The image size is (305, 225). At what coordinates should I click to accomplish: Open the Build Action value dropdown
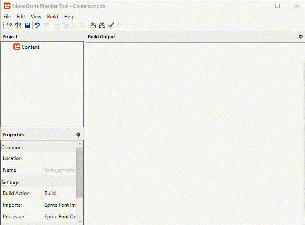pos(59,193)
